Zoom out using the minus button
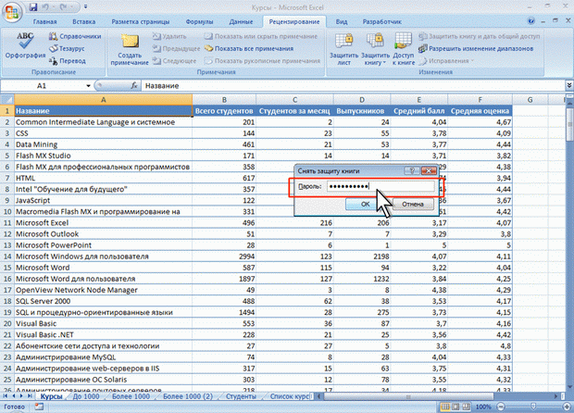574x413 pixels. (501, 407)
